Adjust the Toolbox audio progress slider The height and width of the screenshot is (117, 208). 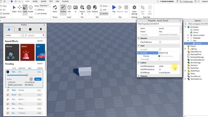click(27, 75)
